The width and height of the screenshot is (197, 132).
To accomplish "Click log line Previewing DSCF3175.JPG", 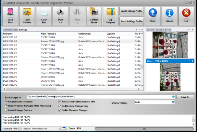I will [16, 123].
